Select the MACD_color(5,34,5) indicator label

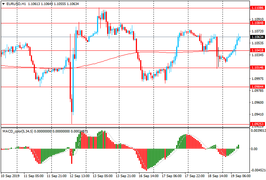pyautogui.click(x=18, y=131)
